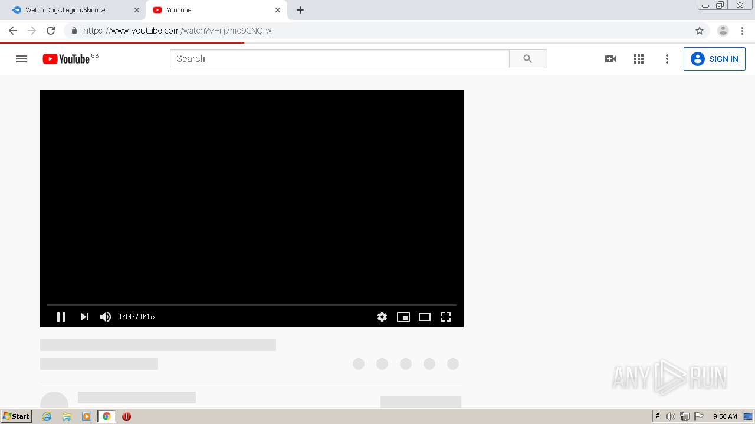Open Windows Explorer from taskbar

pos(67,416)
